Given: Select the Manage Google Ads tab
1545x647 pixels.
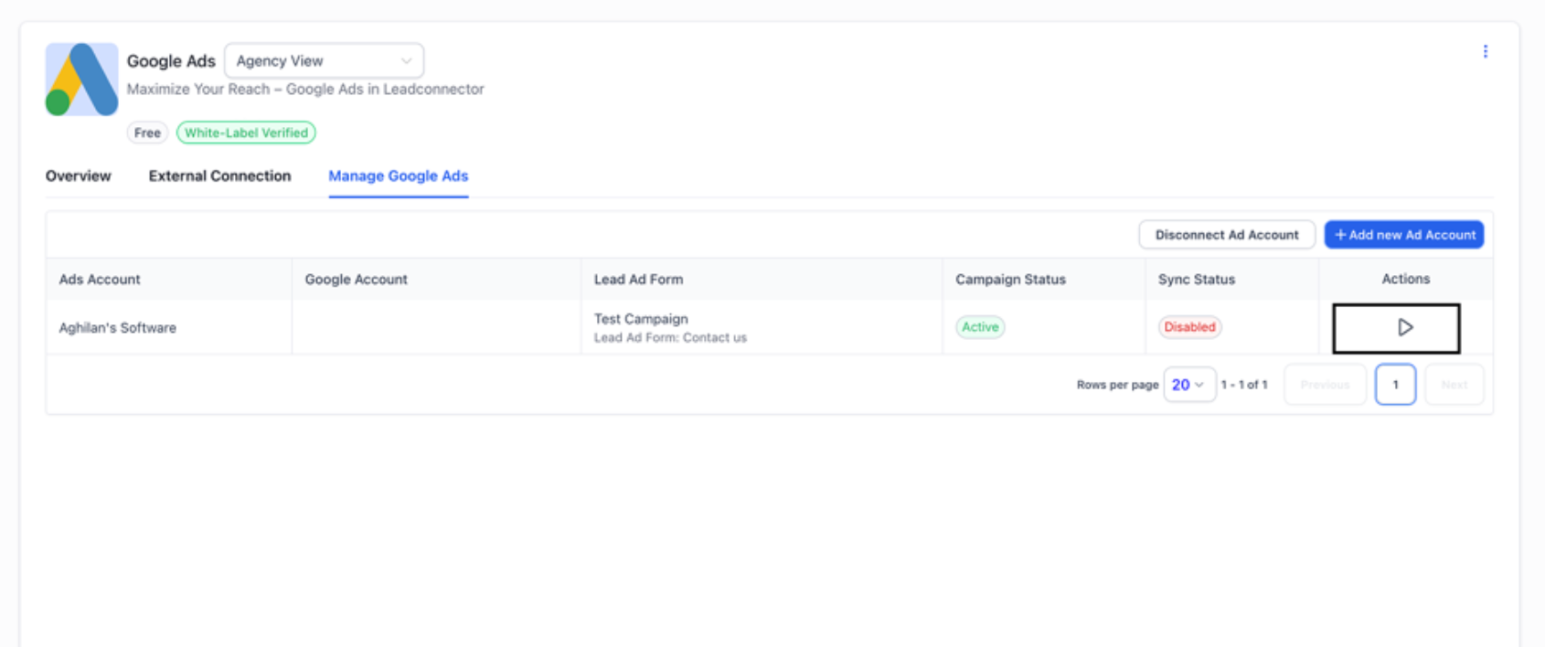Looking at the screenshot, I should point(399,175).
